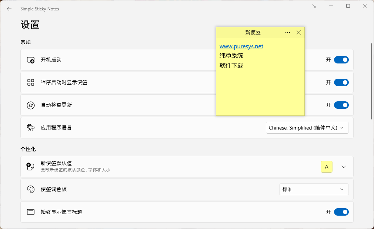This screenshot has width=374, height=229.
Task: Click the back arrow to leave settings
Action: (x=9, y=9)
